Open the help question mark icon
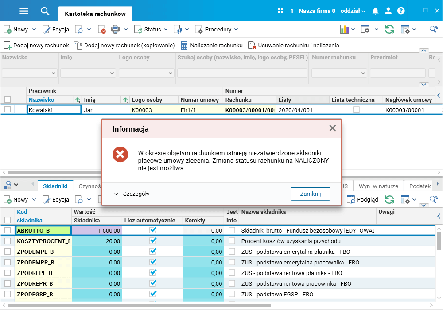This screenshot has width=443, height=310. (401, 11)
